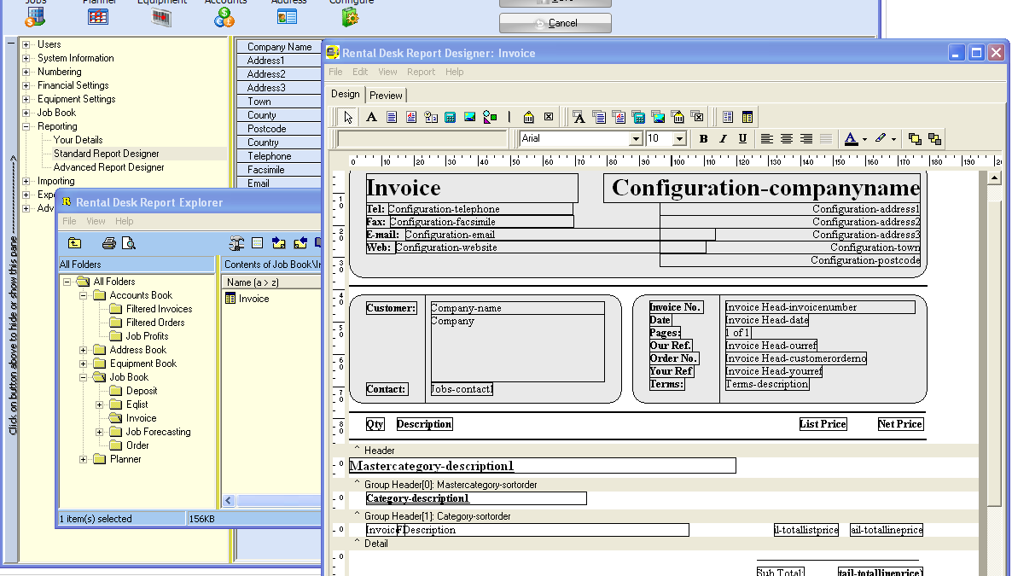The width and height of the screenshot is (1012, 576).
Task: Open the Report menu in the designer
Action: [421, 73]
